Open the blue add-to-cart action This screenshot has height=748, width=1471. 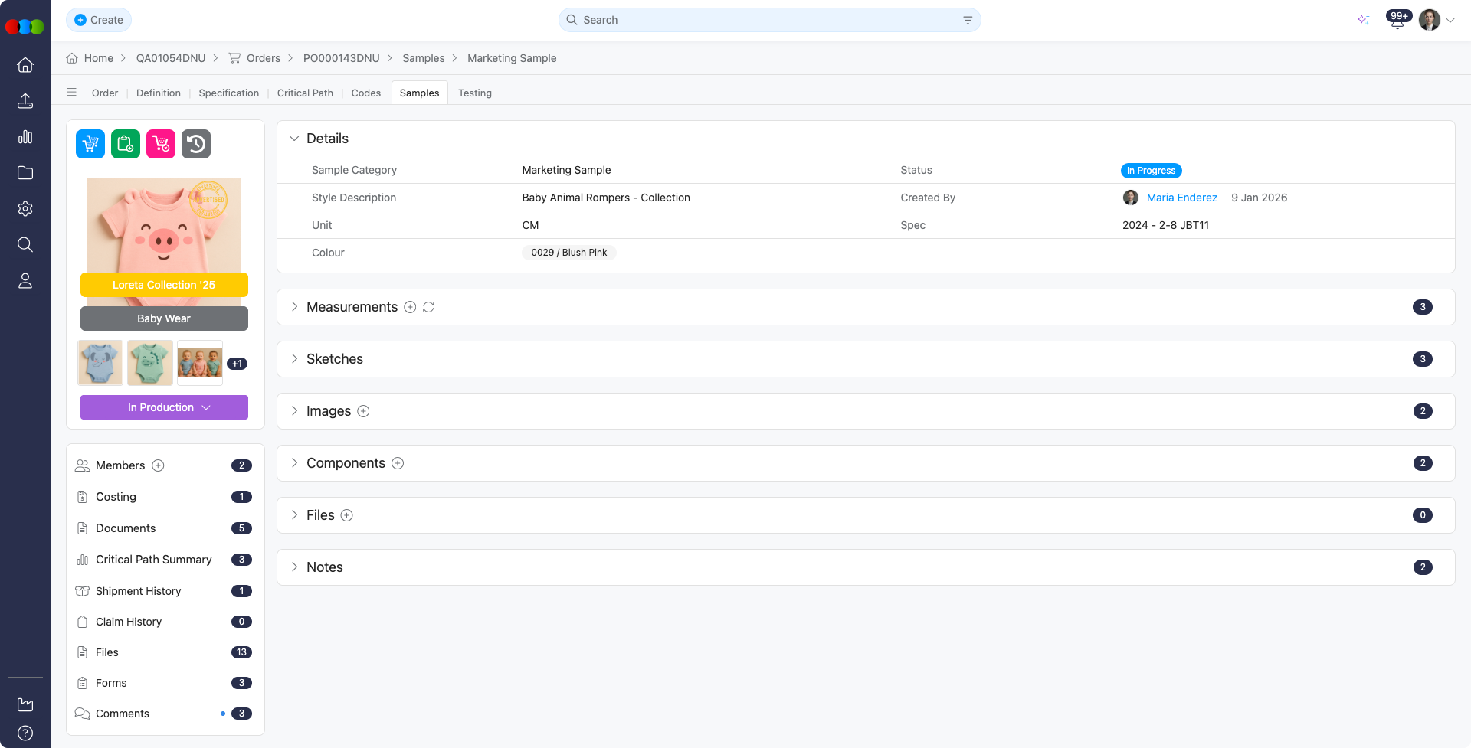coord(90,143)
